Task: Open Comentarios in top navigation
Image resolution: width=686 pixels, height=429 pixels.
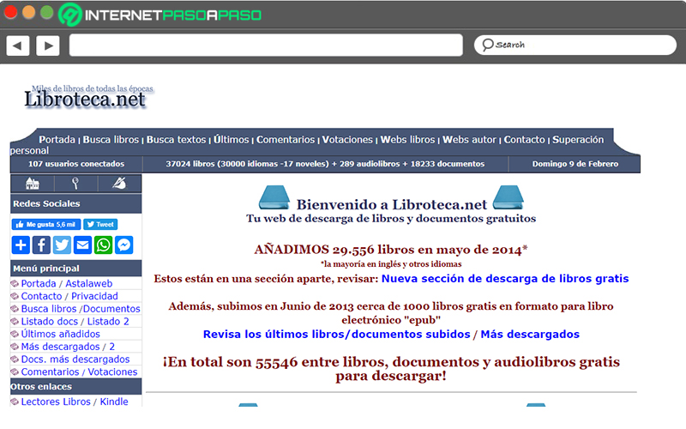Action: tap(286, 140)
